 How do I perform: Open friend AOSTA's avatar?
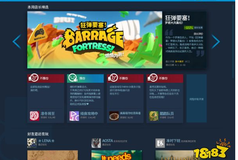point(96,143)
